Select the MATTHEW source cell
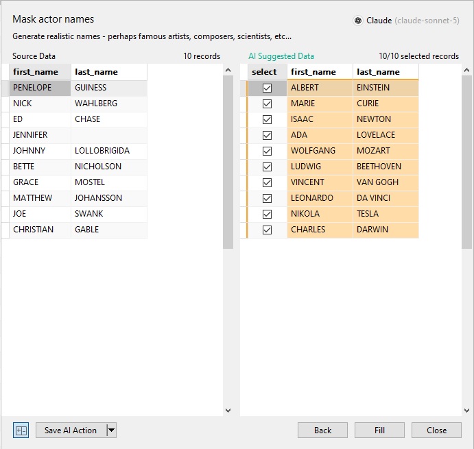Viewport: 474px width, 449px height. pyautogui.click(x=40, y=198)
